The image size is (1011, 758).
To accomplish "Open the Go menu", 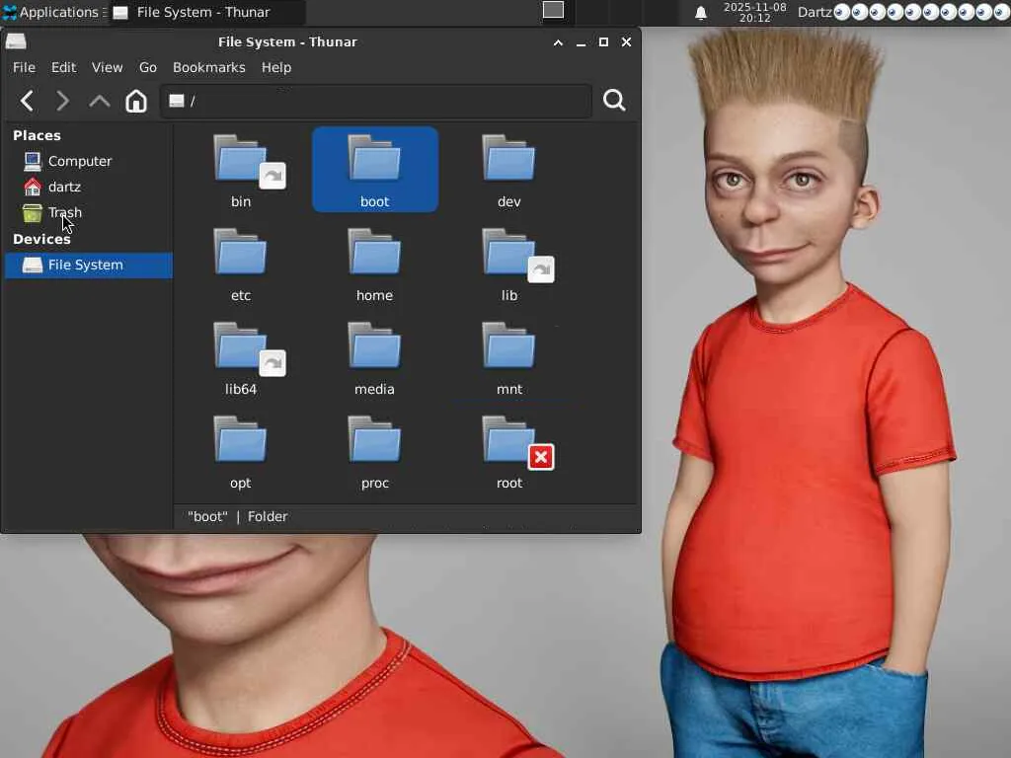I will pos(148,67).
